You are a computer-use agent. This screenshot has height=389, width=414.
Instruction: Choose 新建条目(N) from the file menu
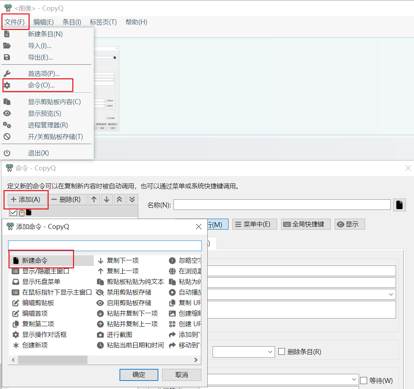(45, 34)
